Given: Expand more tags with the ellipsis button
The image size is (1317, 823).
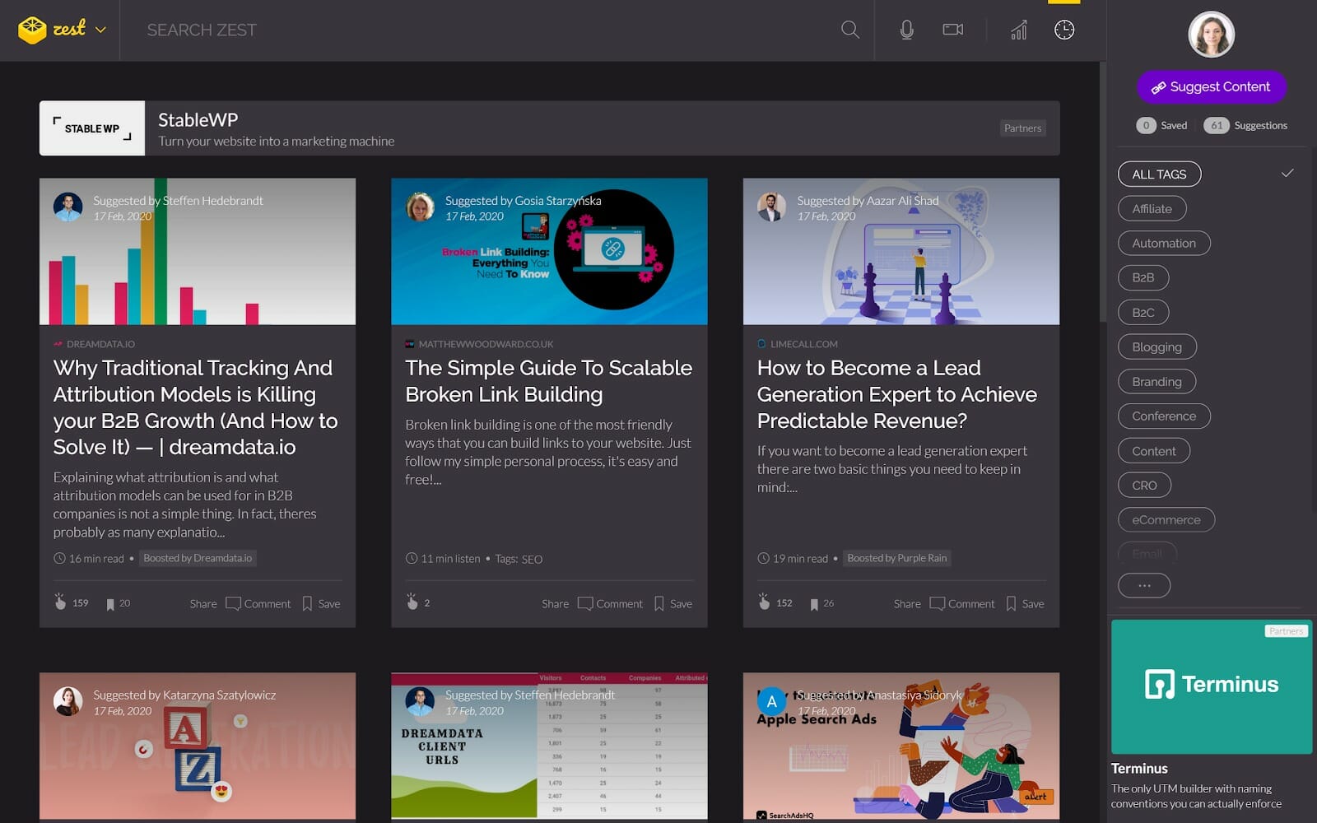Looking at the screenshot, I should [x=1143, y=585].
